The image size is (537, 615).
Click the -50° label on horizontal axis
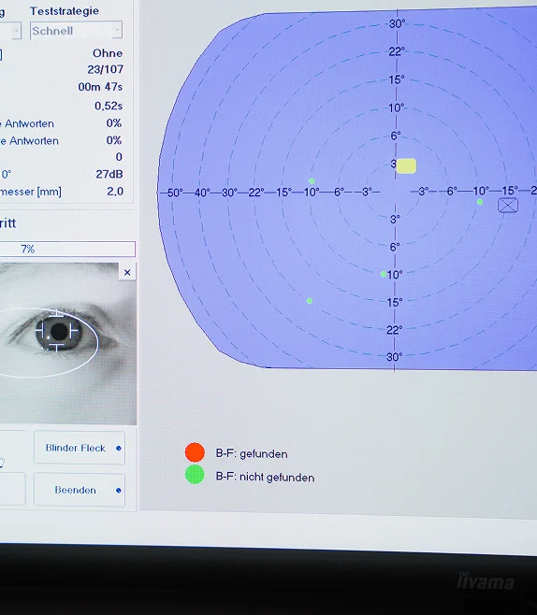click(173, 193)
